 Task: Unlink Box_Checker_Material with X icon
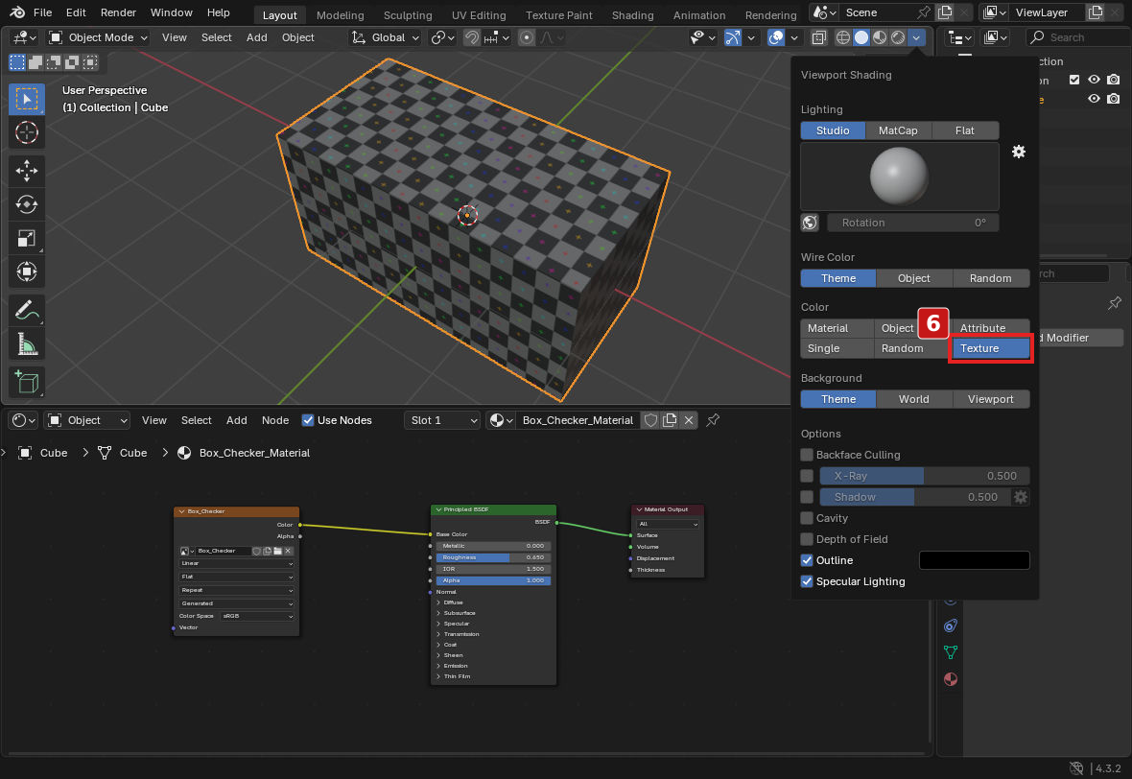tap(689, 420)
